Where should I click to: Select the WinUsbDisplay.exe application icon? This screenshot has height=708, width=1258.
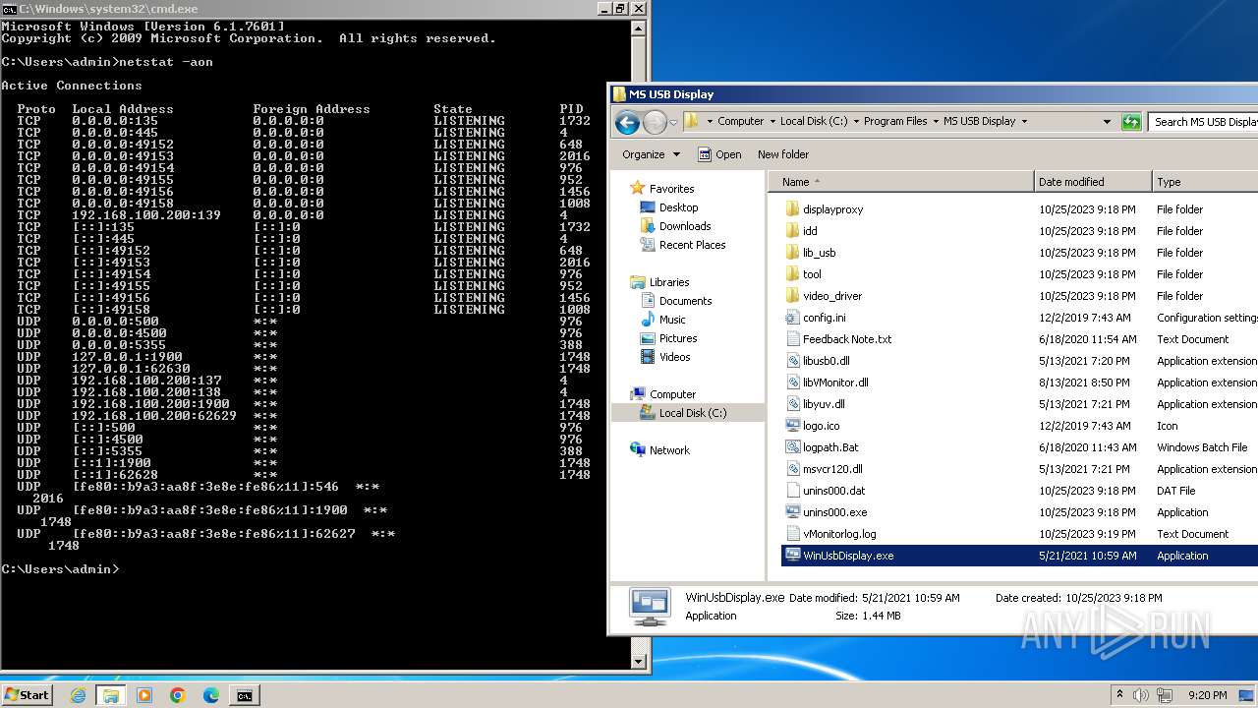793,556
